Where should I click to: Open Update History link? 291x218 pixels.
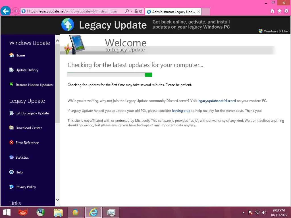click(x=27, y=70)
